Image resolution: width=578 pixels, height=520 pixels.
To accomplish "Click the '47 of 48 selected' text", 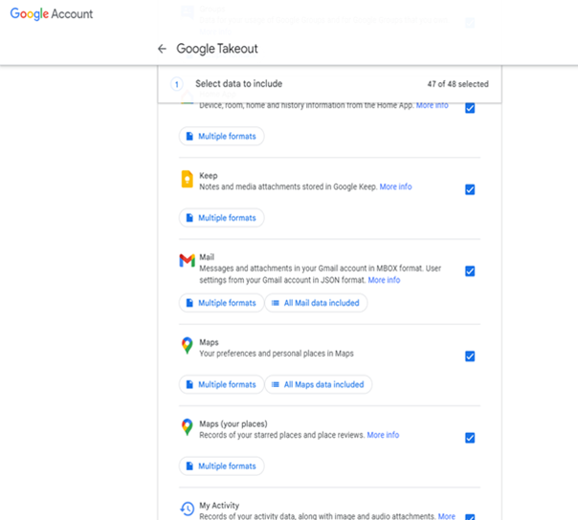I will (457, 84).
